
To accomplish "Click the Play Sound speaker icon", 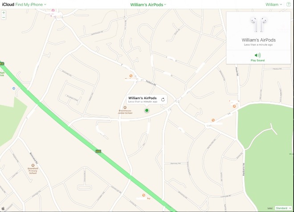I will click(x=257, y=55).
